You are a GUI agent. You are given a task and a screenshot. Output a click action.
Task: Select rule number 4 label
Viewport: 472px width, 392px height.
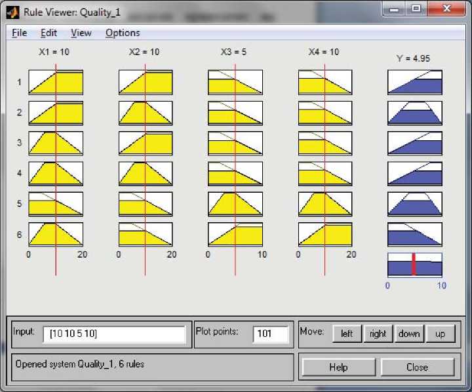[19, 173]
